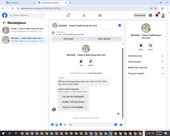Open the notifications bell
The height and width of the screenshot is (136, 170).
pos(157,15)
